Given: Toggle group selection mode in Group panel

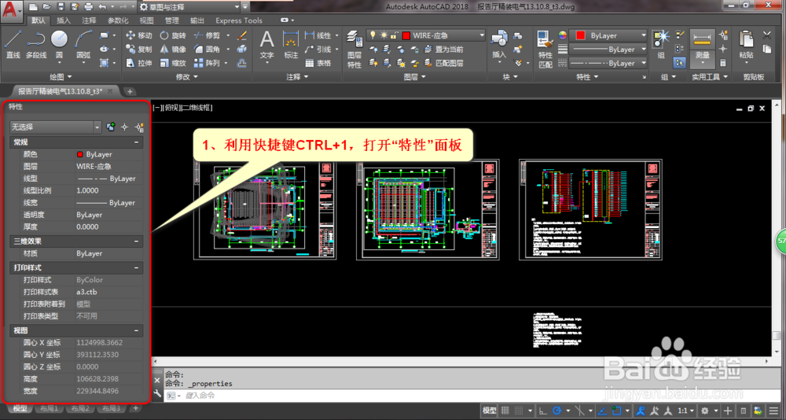Looking at the screenshot, I should click(680, 63).
